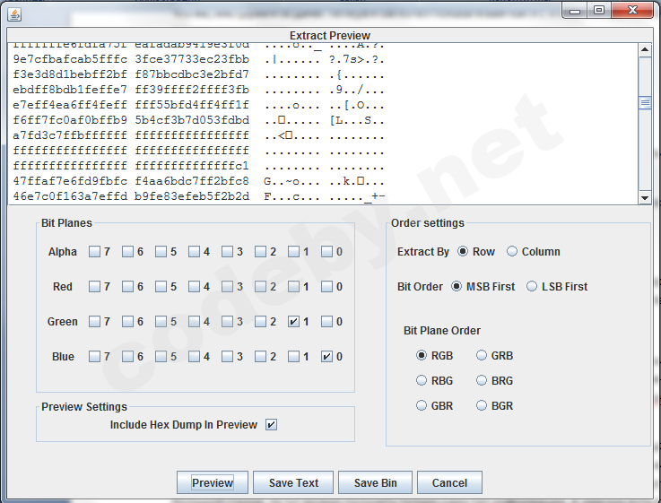This screenshot has height=503, width=661.
Task: Choose MSB First bit order
Action: point(457,286)
